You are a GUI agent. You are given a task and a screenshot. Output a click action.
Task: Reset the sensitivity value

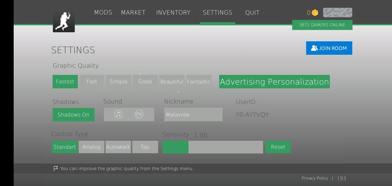(278, 147)
